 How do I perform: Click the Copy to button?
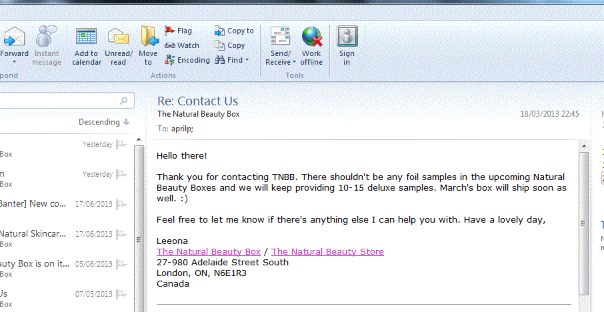[234, 31]
